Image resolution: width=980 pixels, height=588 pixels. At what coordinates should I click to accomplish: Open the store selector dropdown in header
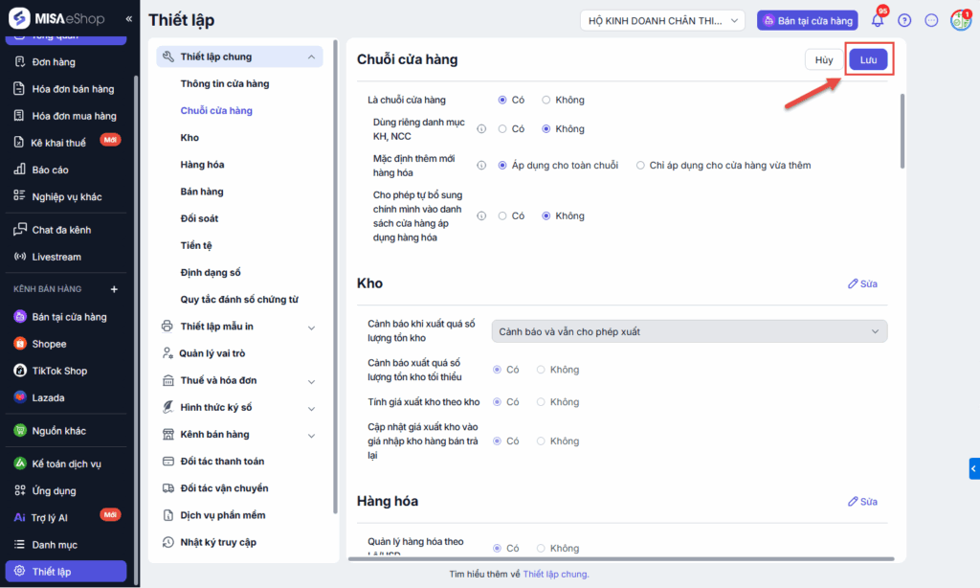(662, 20)
